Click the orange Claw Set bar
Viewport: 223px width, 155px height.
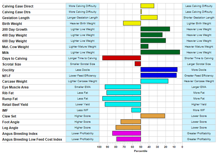point(153,116)
